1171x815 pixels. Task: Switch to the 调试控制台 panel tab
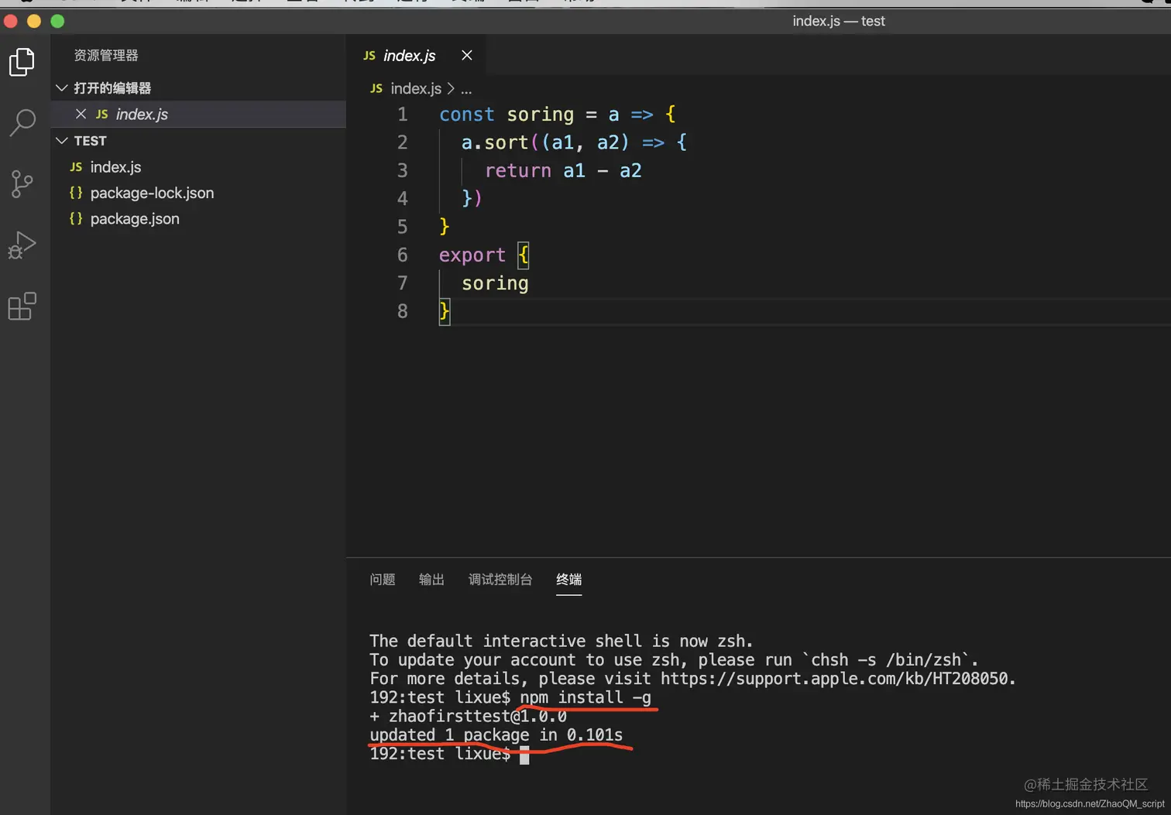[500, 580]
